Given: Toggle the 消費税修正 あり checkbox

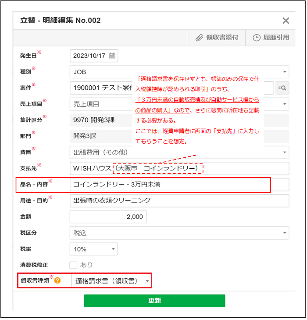Looking at the screenshot, I should click(74, 265).
